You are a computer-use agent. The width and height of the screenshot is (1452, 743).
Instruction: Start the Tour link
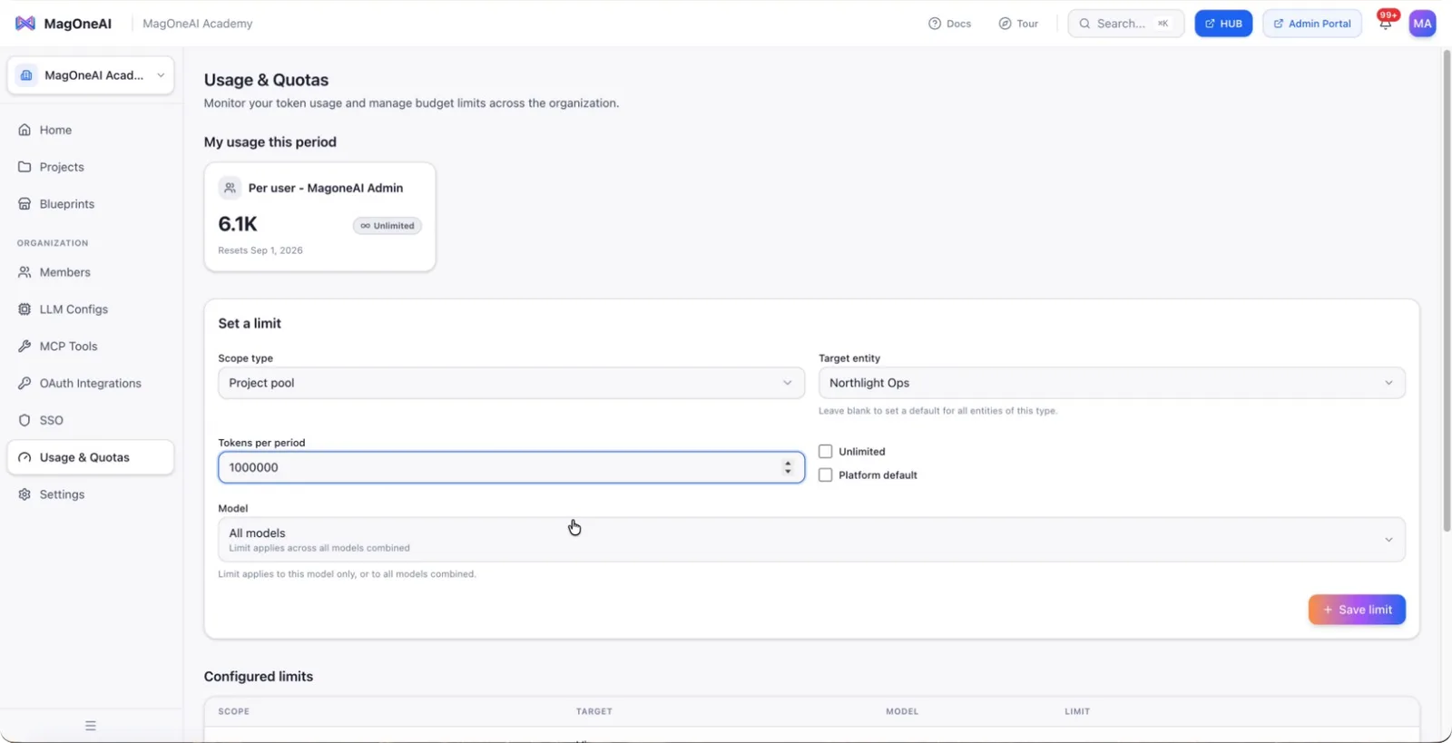click(x=1018, y=24)
